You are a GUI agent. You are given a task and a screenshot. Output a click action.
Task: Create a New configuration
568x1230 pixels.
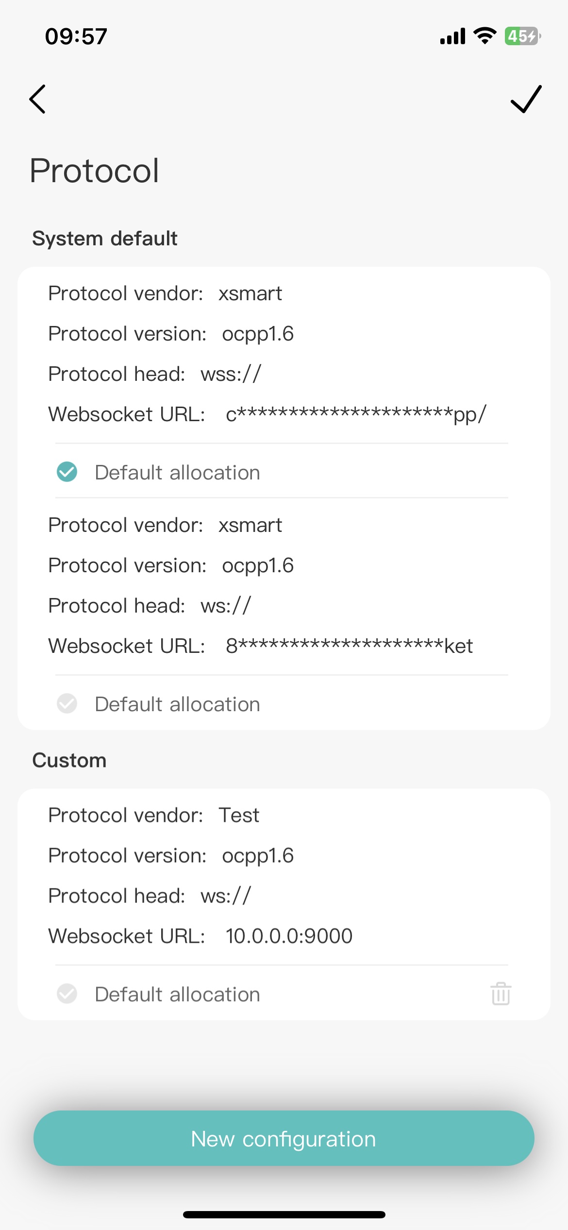point(284,1138)
